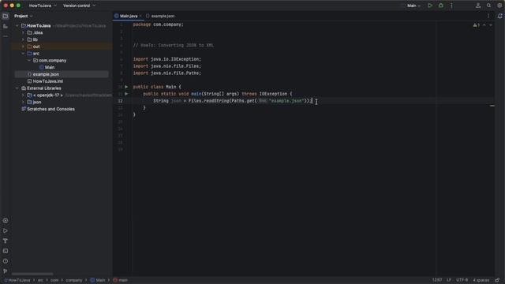Open the Project view dropdown

click(23, 16)
